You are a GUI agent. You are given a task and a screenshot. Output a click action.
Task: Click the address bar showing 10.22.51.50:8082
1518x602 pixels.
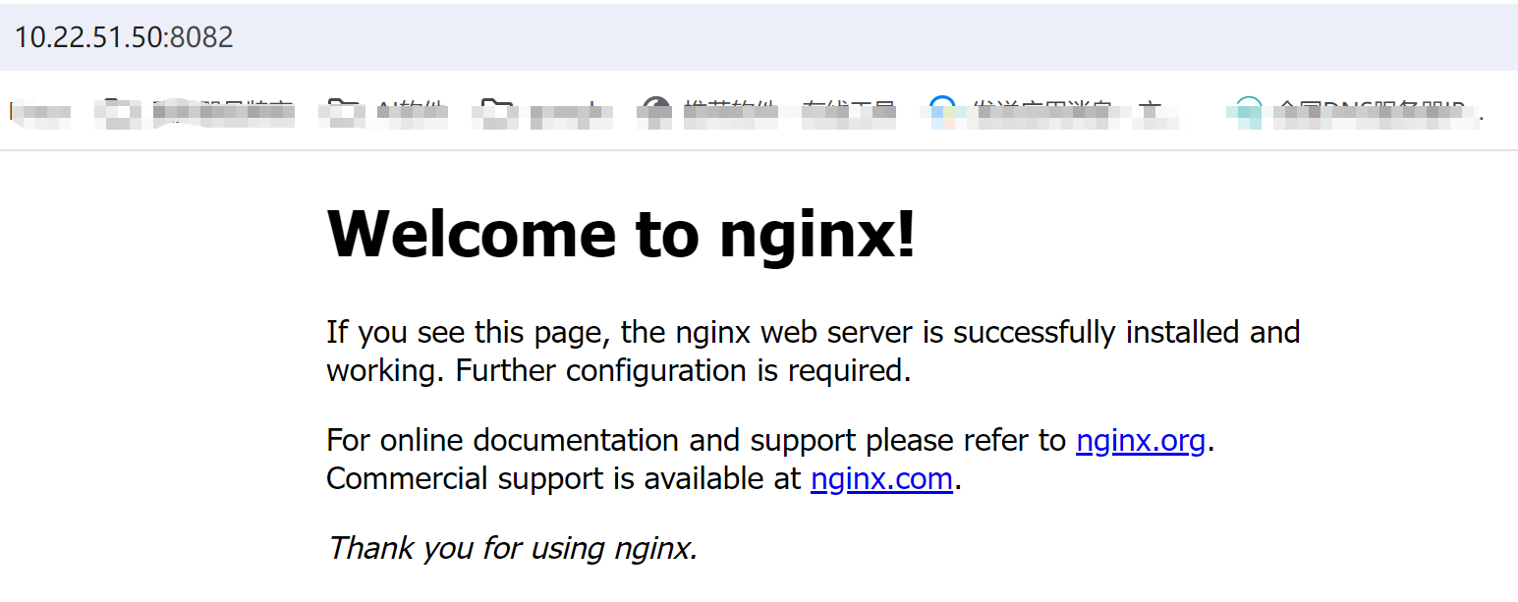759,37
